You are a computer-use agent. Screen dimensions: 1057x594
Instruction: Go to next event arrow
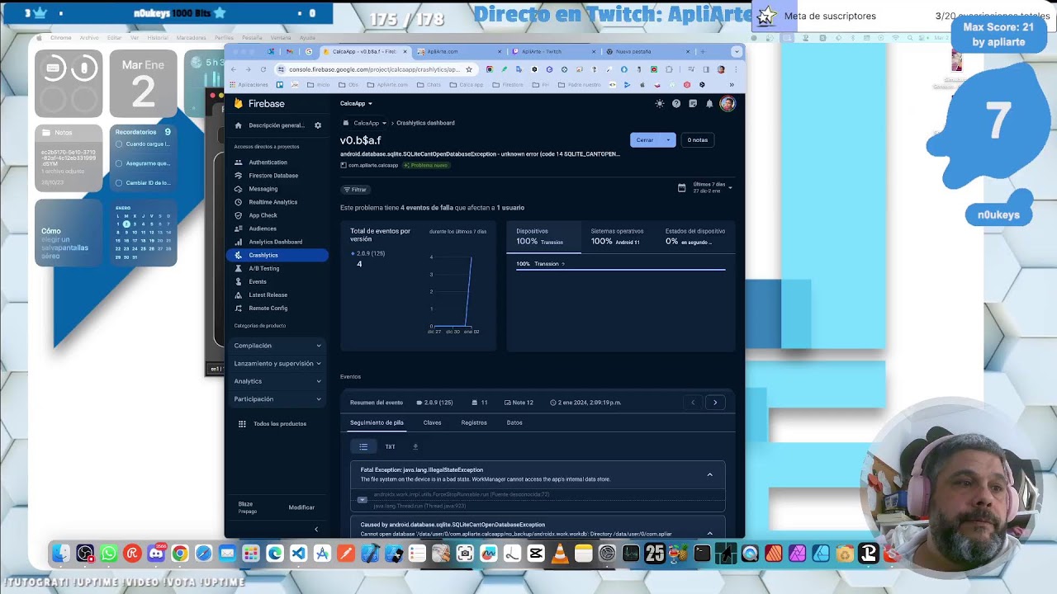coord(715,403)
